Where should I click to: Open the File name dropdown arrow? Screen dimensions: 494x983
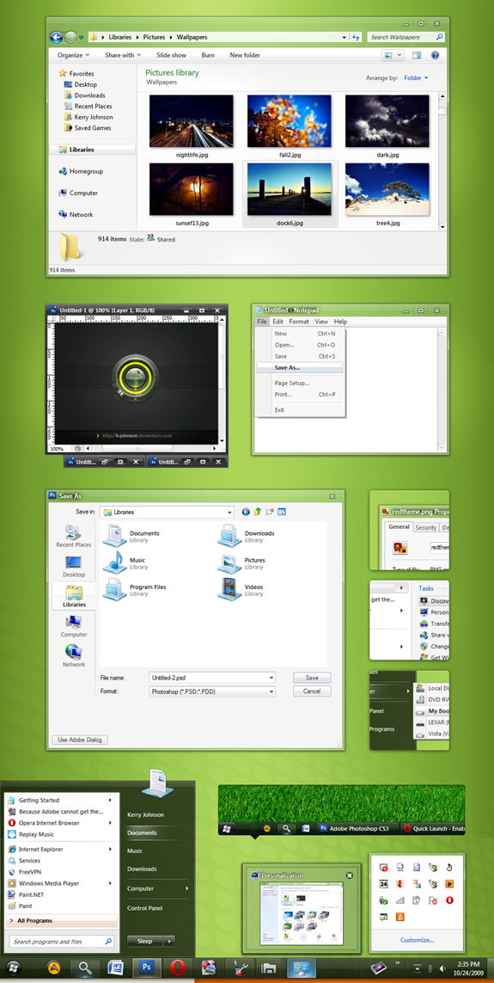(271, 677)
